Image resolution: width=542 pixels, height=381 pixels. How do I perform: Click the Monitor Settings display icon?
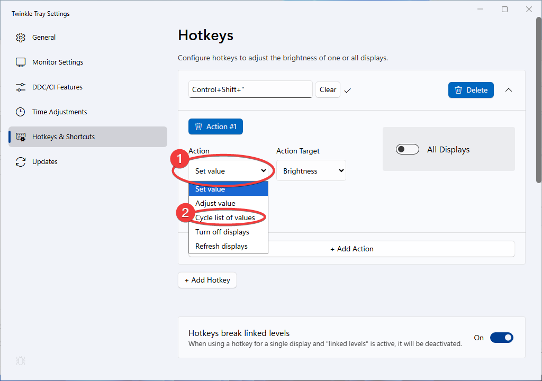click(x=21, y=62)
